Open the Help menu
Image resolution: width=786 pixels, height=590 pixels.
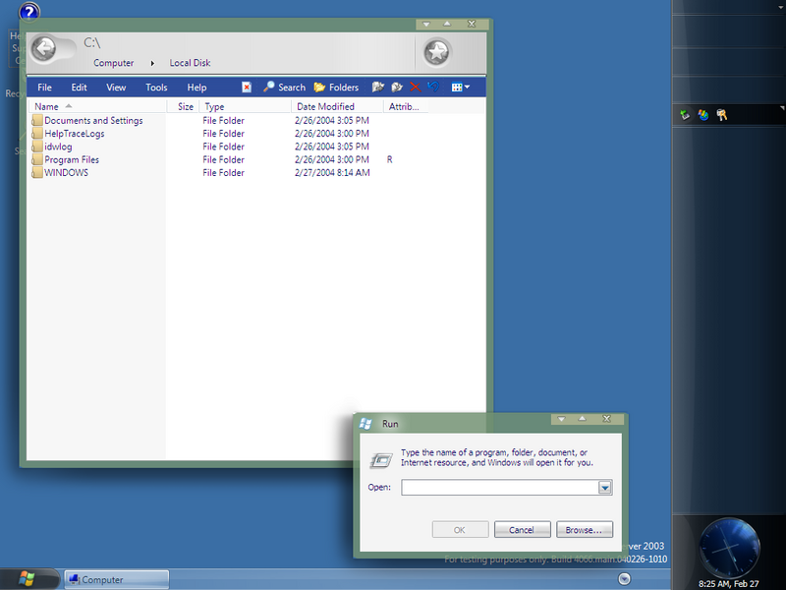tap(197, 88)
